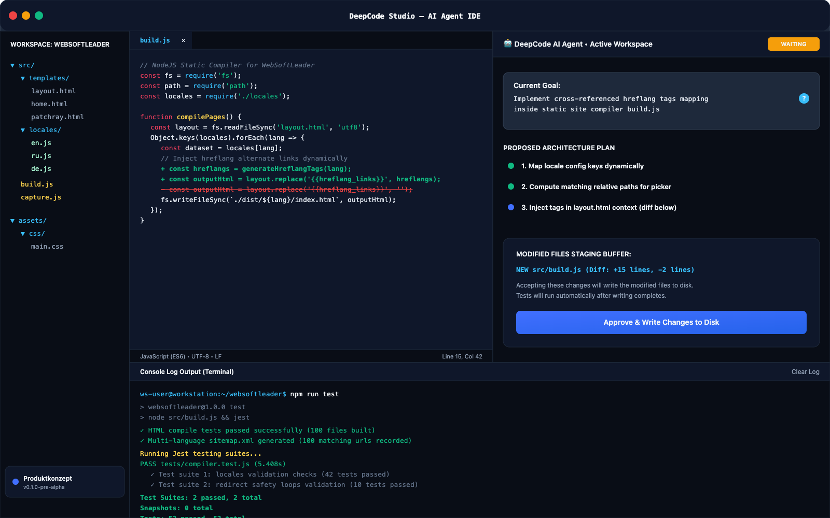Click the WORKSPACE: WEBSOFTLEADER header

click(60, 45)
